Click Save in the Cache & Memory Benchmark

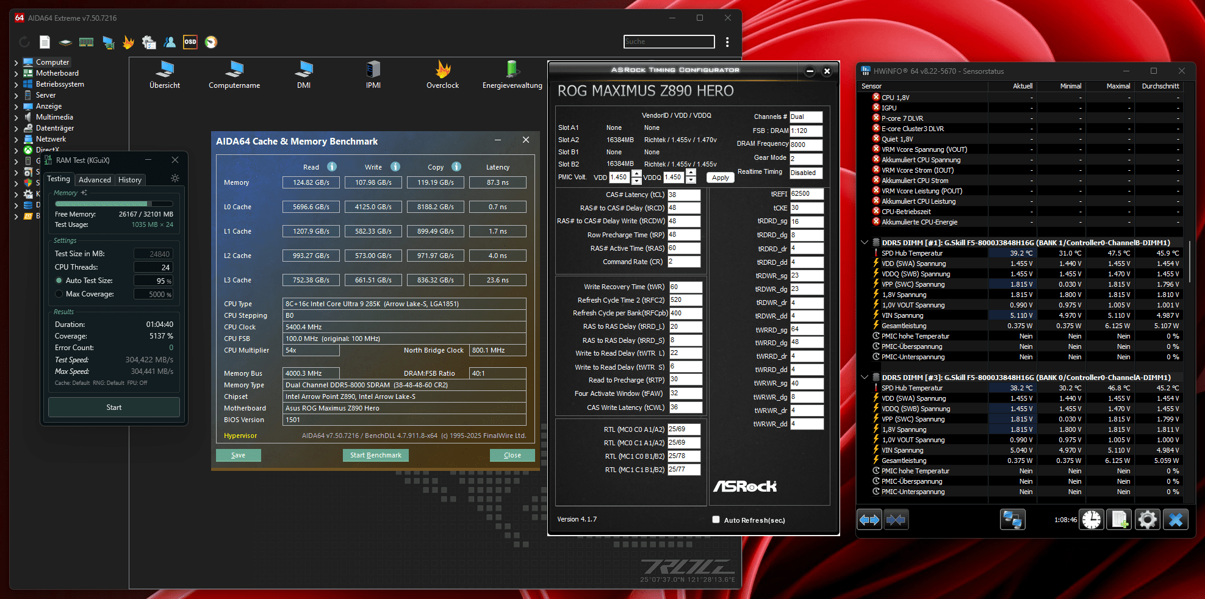tap(239, 455)
